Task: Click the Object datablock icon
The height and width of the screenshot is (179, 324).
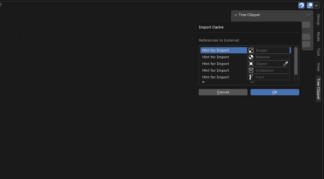Action: 251,64
